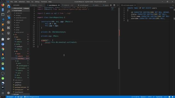Open the File menu
Screen dimensions: 175x98
pyautogui.click(x=11, y=2)
